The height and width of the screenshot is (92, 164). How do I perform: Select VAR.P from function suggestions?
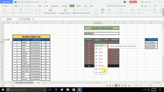point(101,52)
